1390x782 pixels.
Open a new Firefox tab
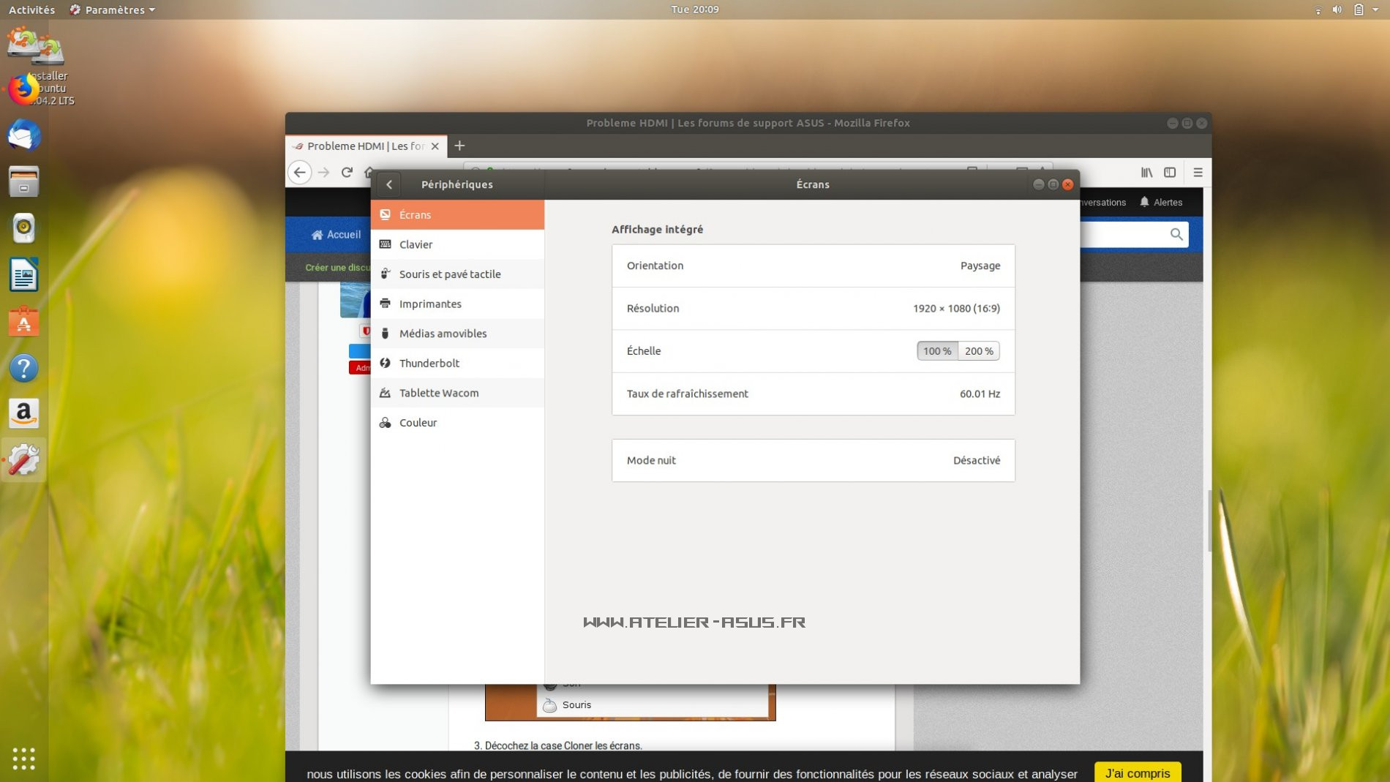[x=459, y=146]
